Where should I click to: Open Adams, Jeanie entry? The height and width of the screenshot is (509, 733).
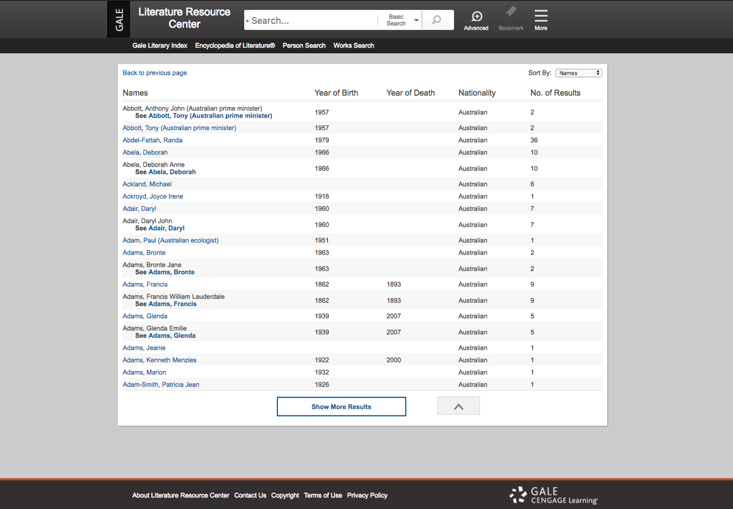coord(144,348)
